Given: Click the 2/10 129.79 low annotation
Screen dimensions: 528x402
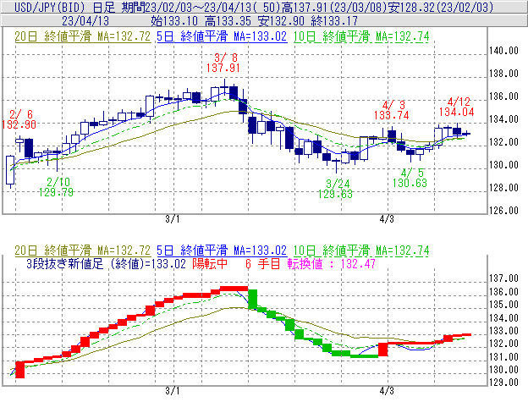Looking at the screenshot, I should (56, 187).
